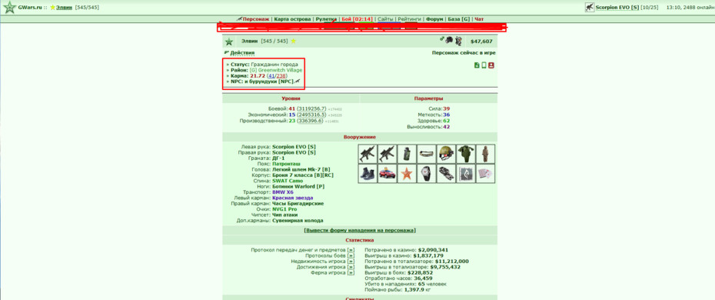Click the Патронташ belt text link

286,164
